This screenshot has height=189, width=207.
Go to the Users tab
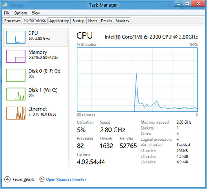[x=93, y=21]
